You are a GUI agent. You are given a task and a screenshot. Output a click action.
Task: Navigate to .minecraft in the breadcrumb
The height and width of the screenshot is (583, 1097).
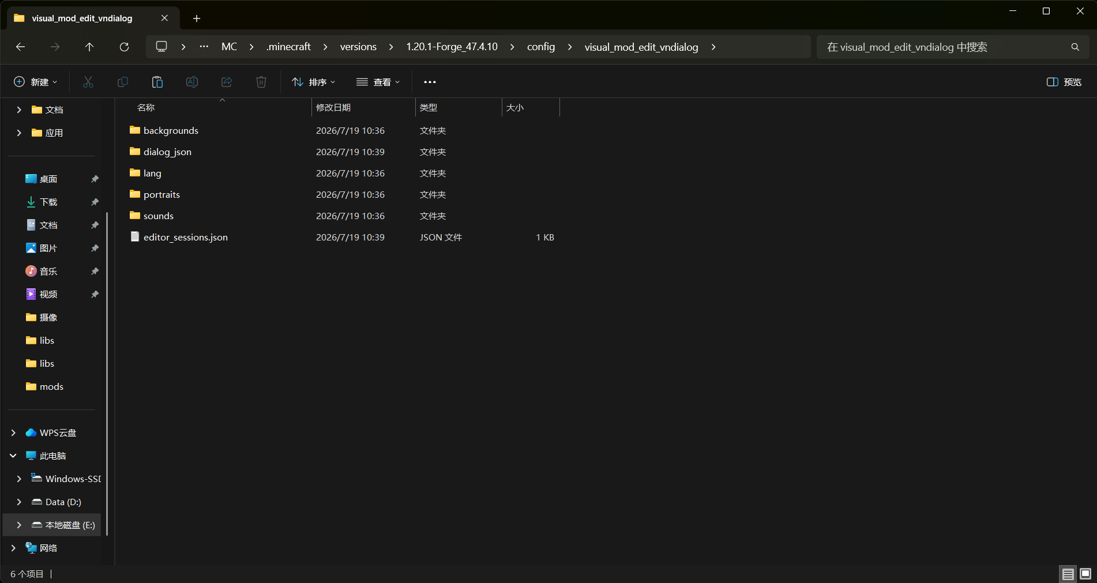[x=288, y=47]
